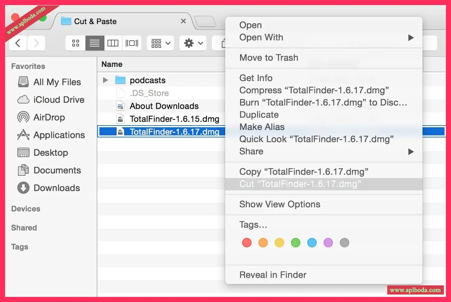Switch to icon view in toolbar
This screenshot has width=451, height=302.
pyautogui.click(x=76, y=43)
